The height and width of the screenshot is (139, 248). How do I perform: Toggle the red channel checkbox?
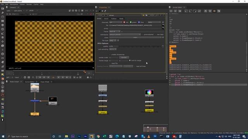124,22
